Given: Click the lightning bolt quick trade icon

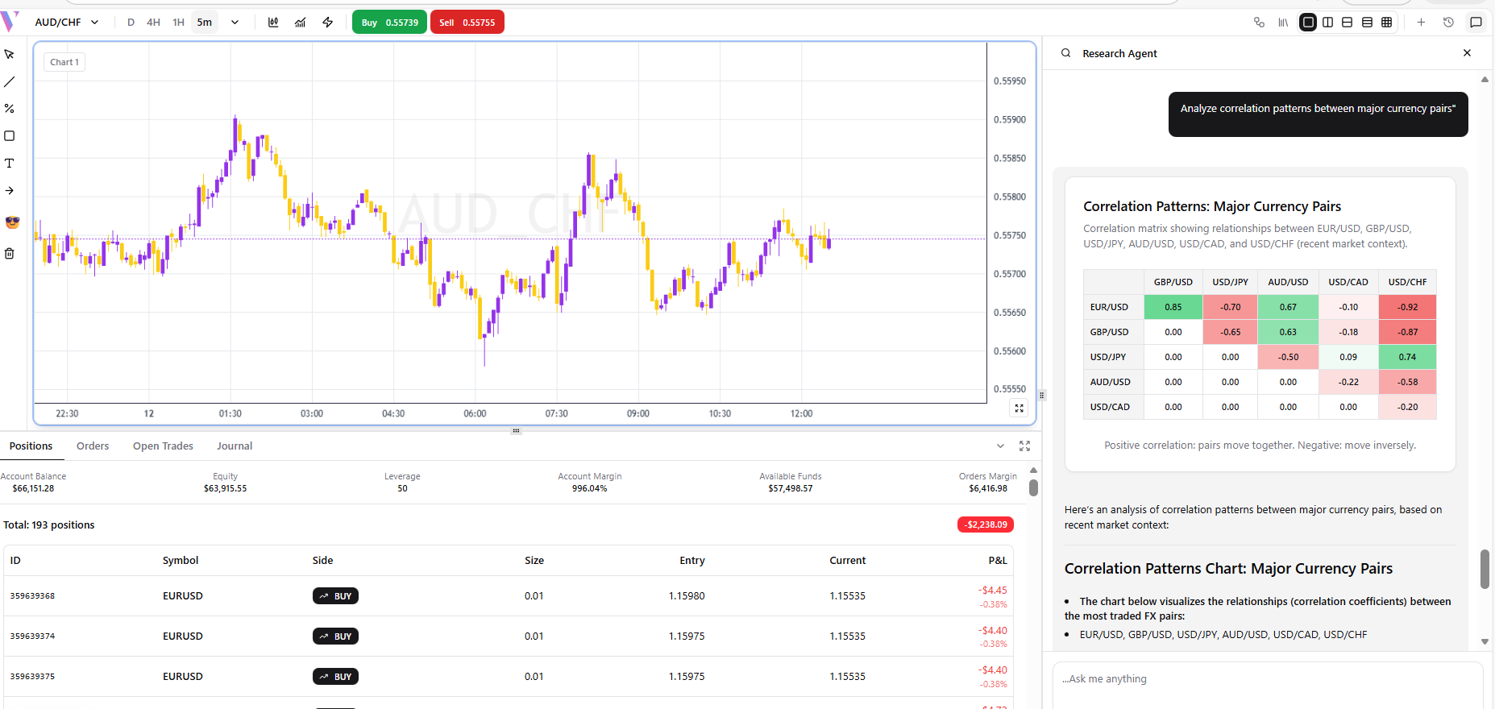Looking at the screenshot, I should (x=328, y=23).
